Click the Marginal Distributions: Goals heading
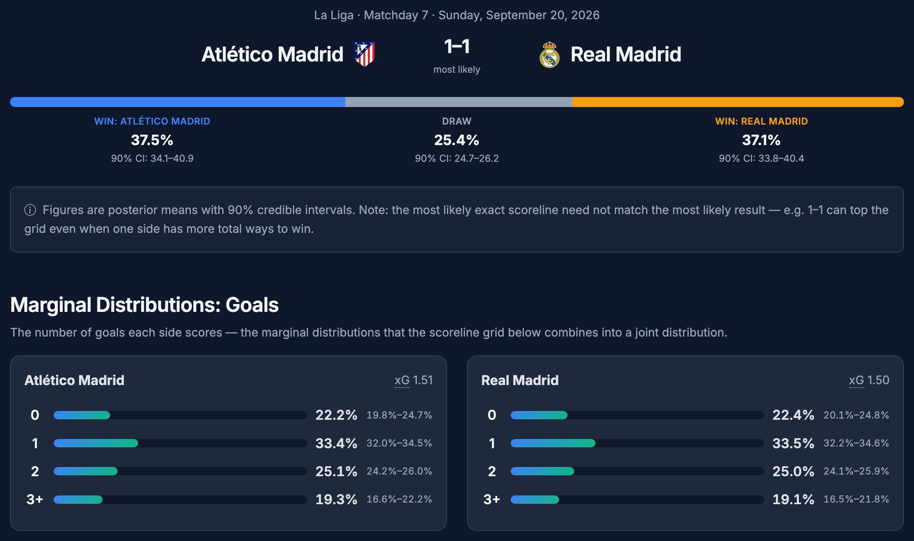This screenshot has width=914, height=541. pyautogui.click(x=144, y=305)
